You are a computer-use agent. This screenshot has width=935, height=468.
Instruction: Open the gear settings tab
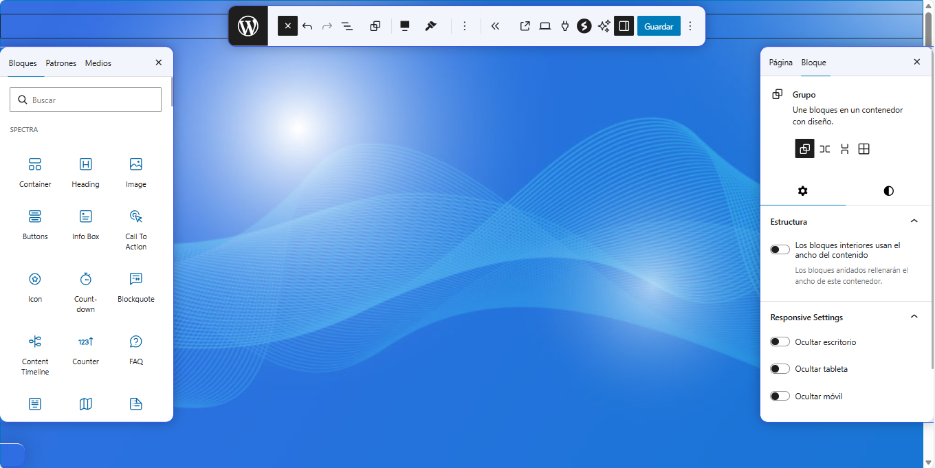pyautogui.click(x=802, y=191)
